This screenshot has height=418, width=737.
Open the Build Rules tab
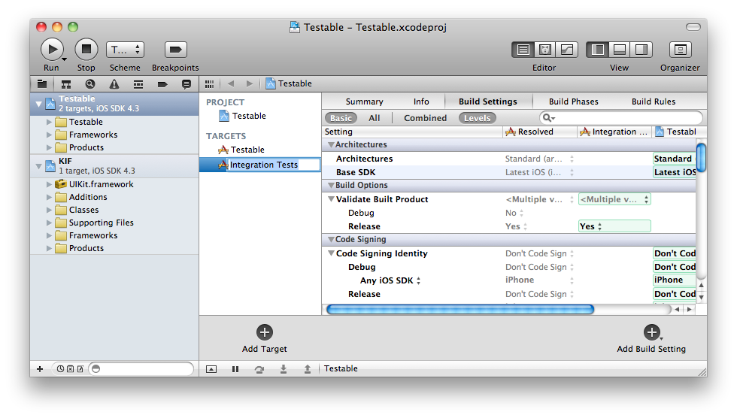tap(654, 101)
